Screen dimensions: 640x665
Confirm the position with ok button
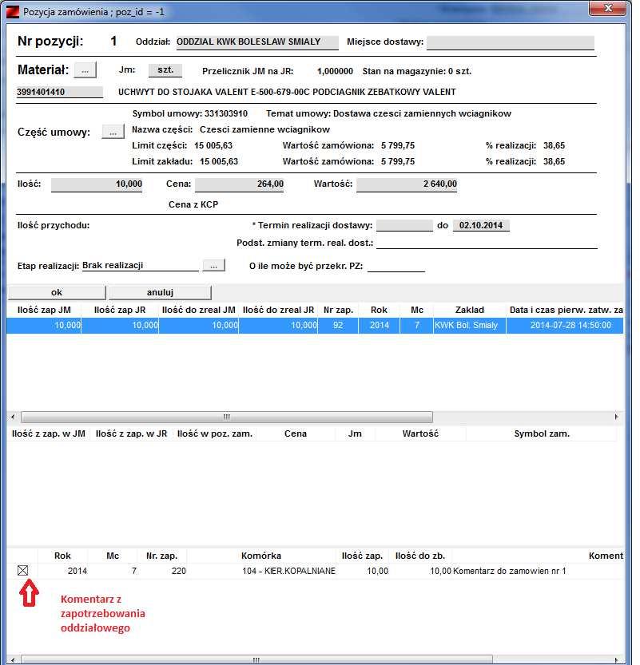point(57,292)
